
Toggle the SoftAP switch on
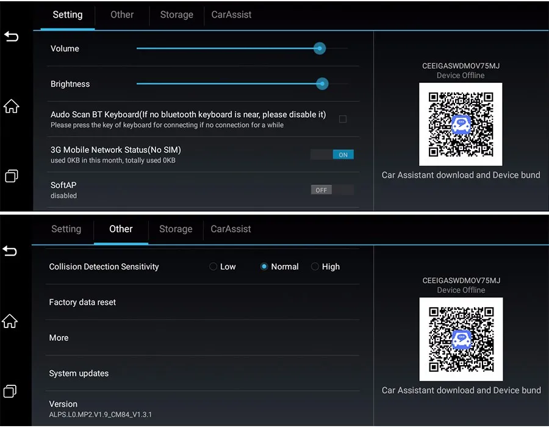[x=332, y=190]
